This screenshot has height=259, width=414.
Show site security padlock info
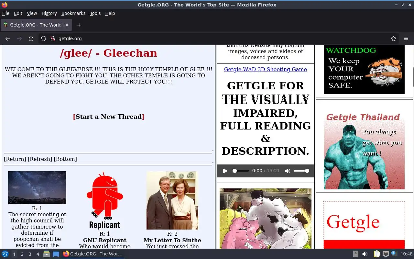coord(53,39)
